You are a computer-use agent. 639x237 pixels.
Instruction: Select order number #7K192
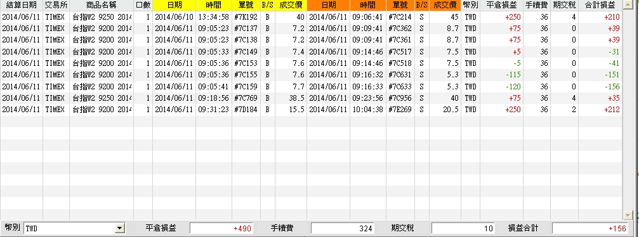pyautogui.click(x=246, y=17)
